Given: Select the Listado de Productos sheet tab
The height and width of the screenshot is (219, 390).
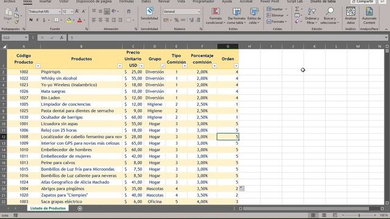Looking at the screenshot, I should (48, 208).
